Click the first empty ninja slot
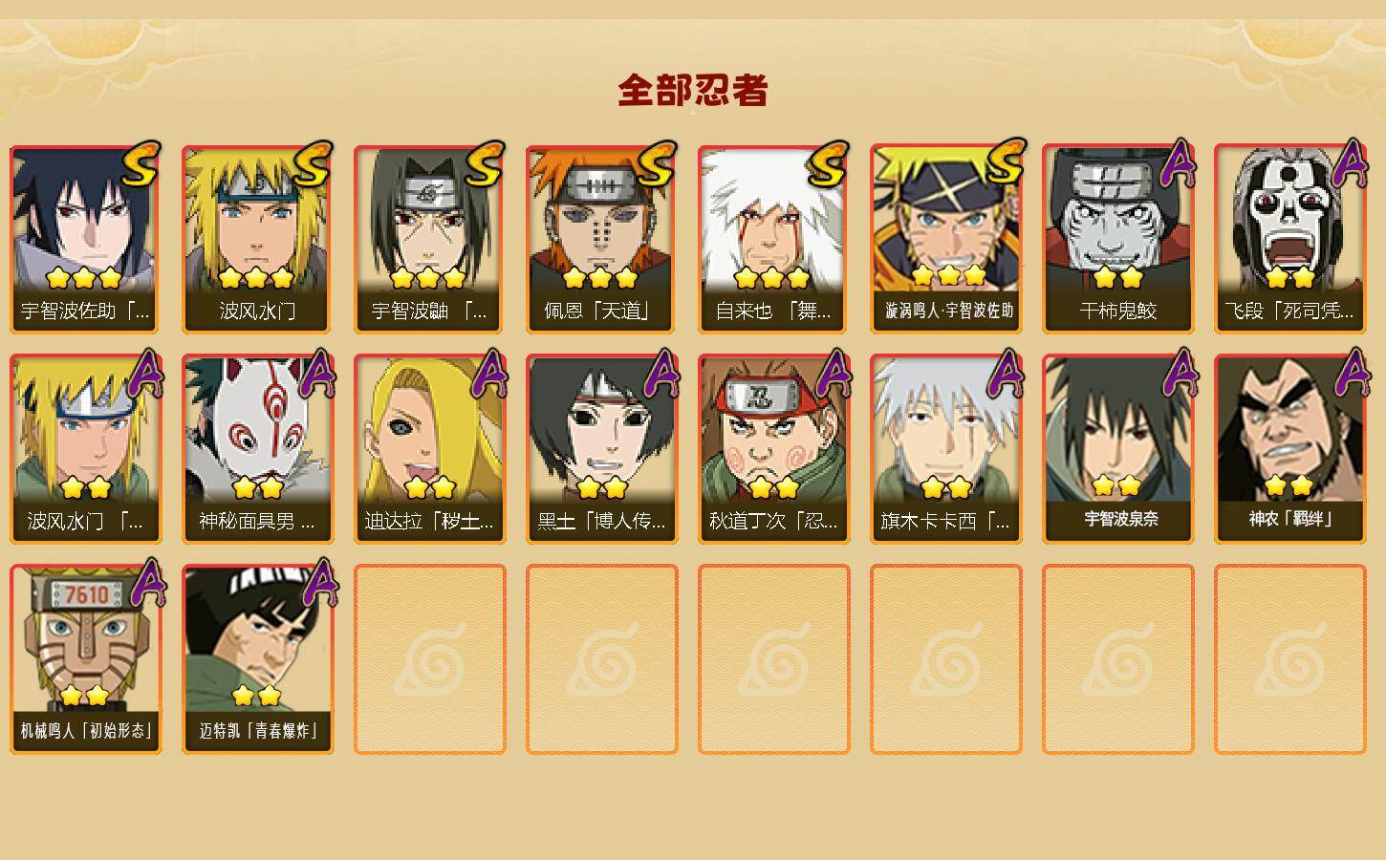The width and height of the screenshot is (1386, 860). point(429,659)
